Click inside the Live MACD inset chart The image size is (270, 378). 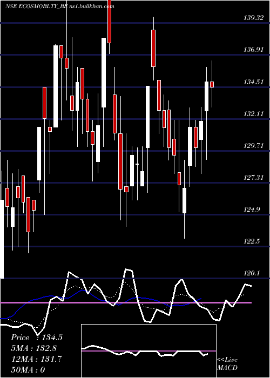pos(148,351)
